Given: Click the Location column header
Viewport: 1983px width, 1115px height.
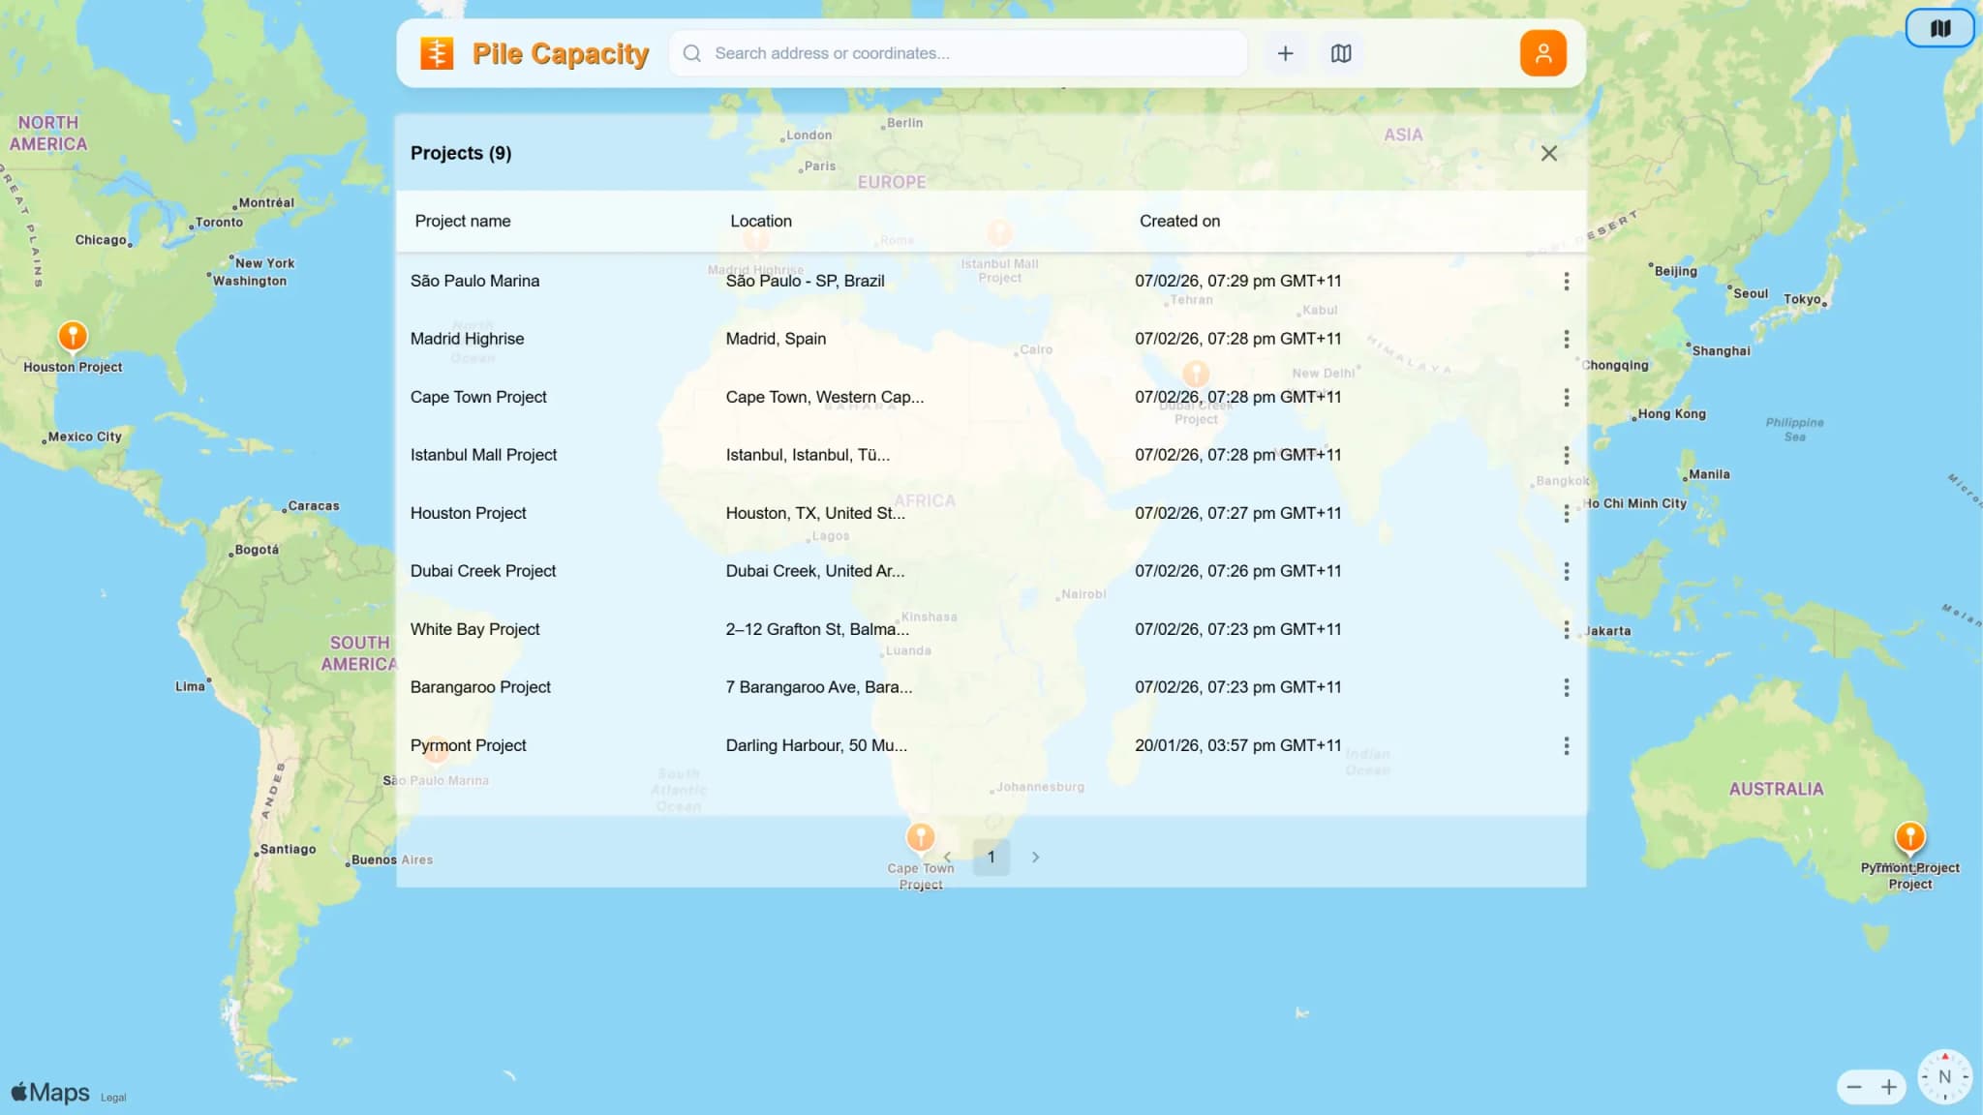Looking at the screenshot, I should (761, 221).
